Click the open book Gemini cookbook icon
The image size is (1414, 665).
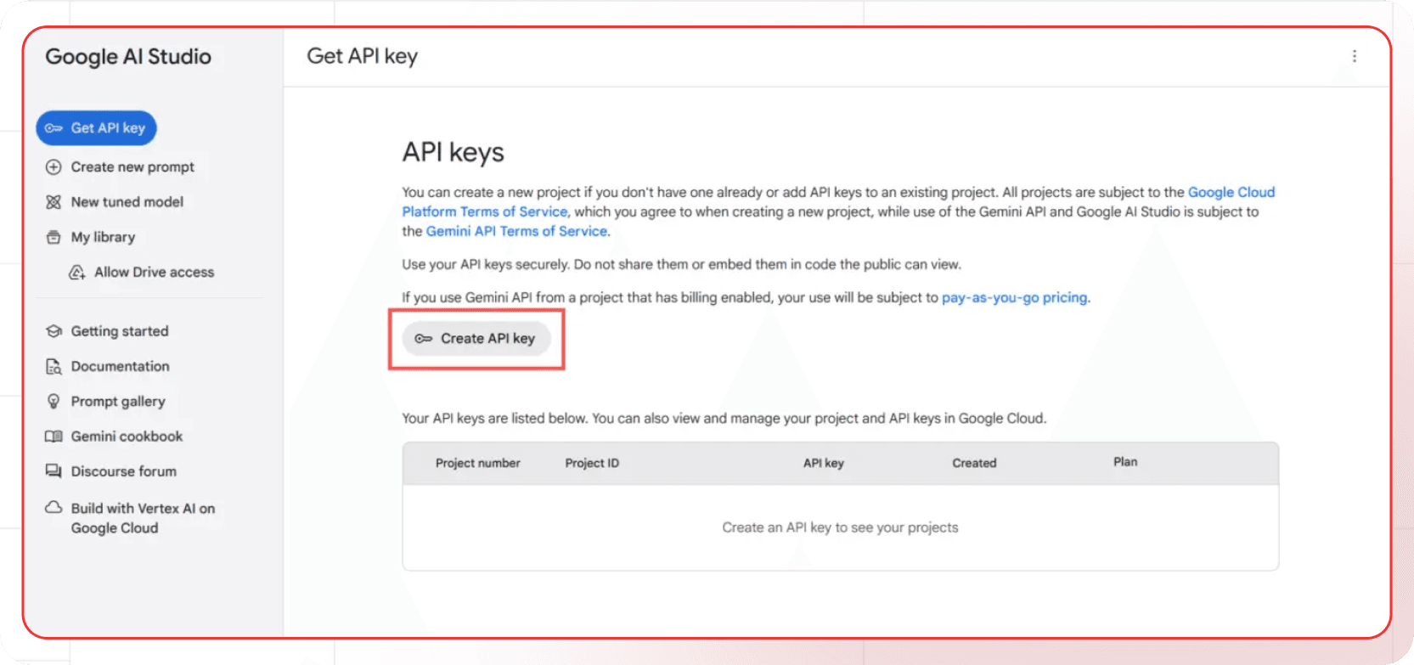pos(54,437)
